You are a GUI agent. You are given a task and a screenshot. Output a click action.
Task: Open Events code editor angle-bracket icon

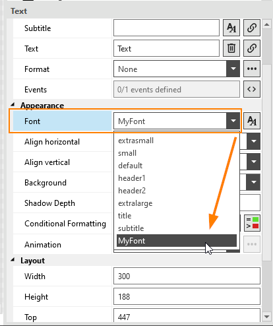click(x=252, y=89)
